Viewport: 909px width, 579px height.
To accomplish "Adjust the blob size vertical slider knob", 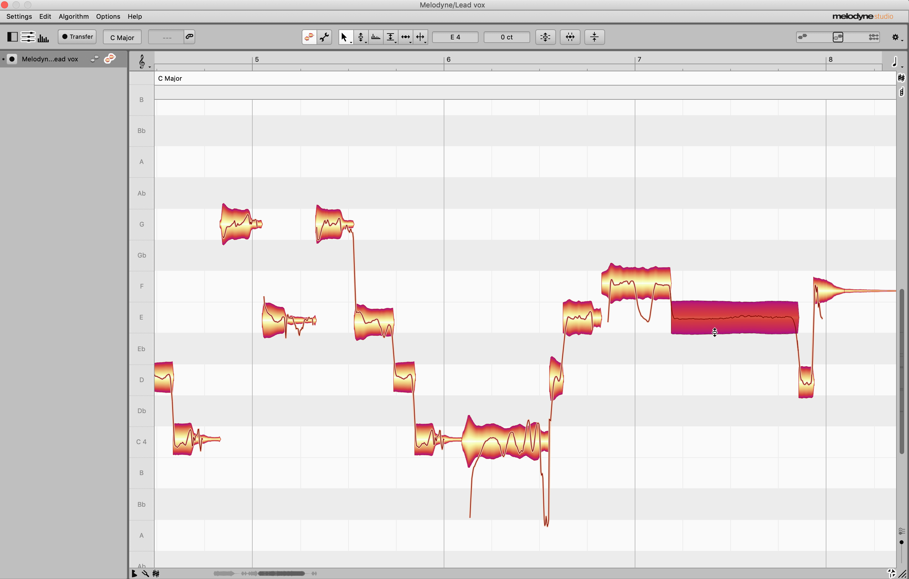I will tap(902, 542).
